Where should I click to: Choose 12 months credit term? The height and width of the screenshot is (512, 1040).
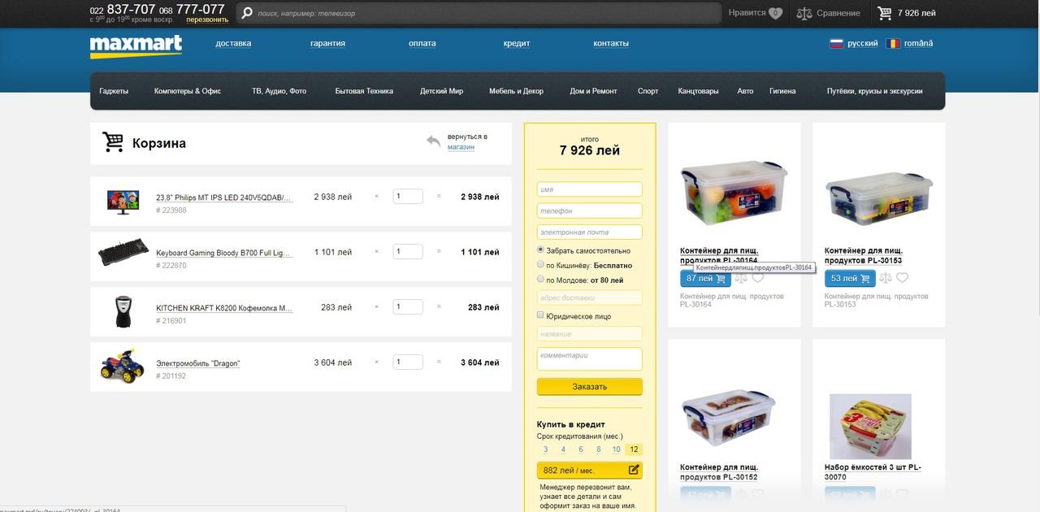[x=634, y=449]
